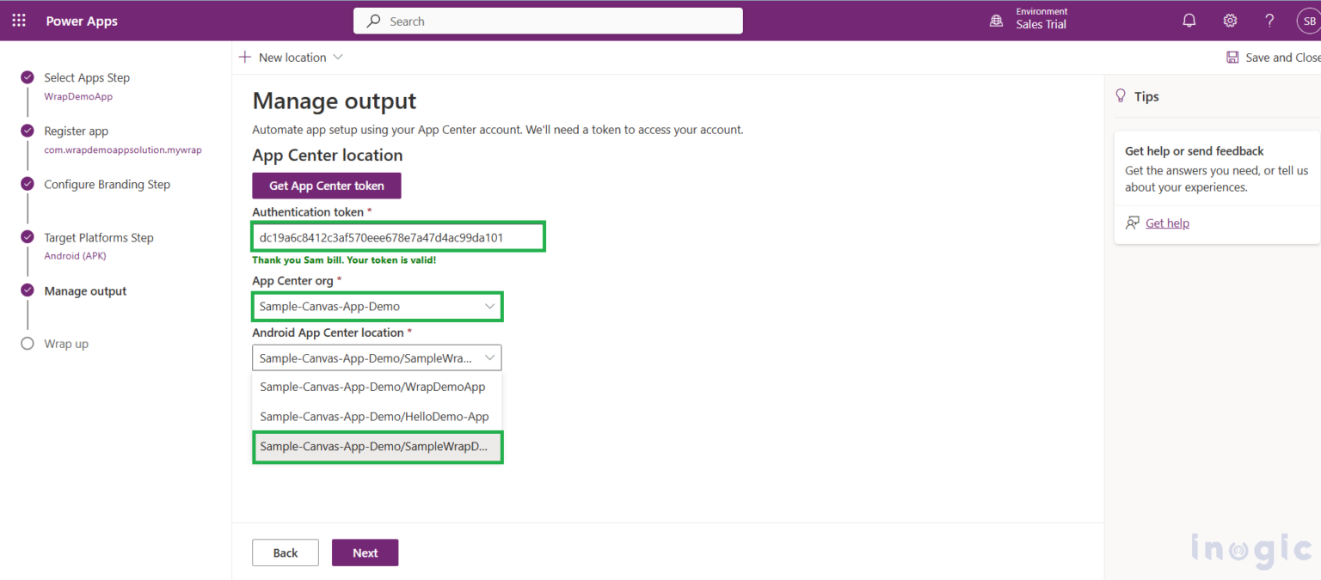Click the Search magnifier icon
This screenshot has height=580, width=1321.
coord(372,21)
